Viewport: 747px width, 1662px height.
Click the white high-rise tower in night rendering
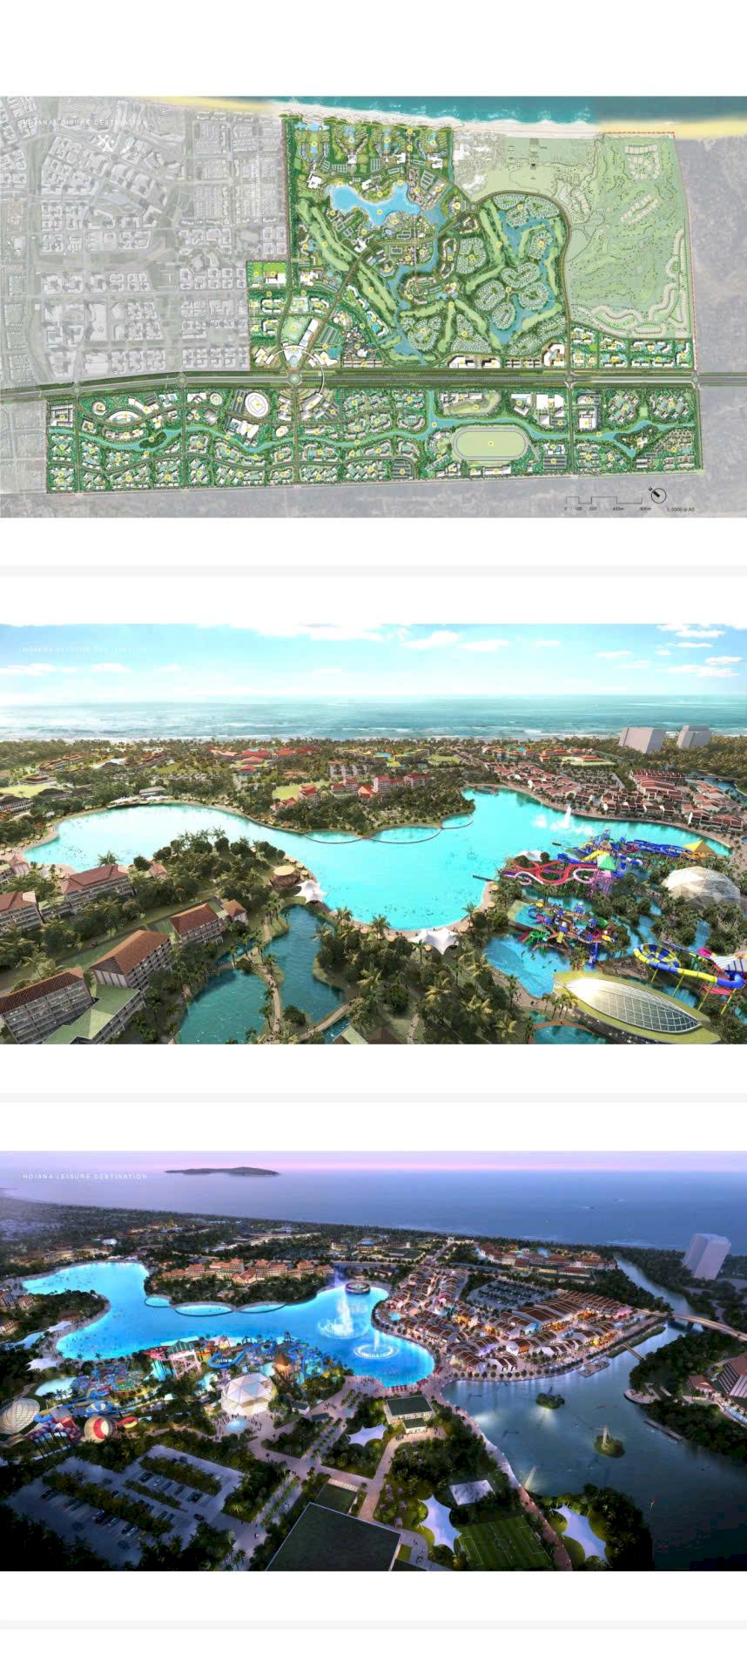(706, 1255)
